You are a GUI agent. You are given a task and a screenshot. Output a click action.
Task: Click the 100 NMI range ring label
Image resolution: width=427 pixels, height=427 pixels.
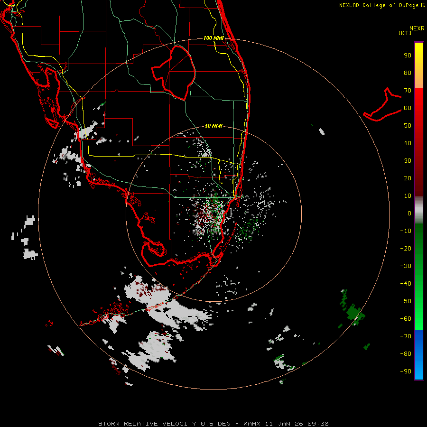point(213,38)
